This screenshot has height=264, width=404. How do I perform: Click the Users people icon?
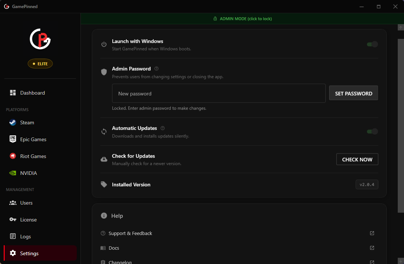pyautogui.click(x=12, y=203)
